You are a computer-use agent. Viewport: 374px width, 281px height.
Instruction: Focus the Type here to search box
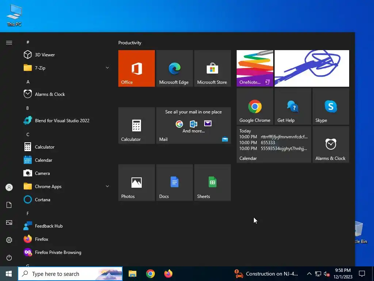(70, 274)
